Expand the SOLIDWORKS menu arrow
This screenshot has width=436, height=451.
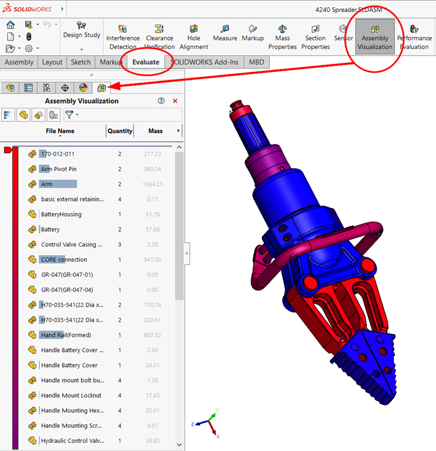(62, 9)
